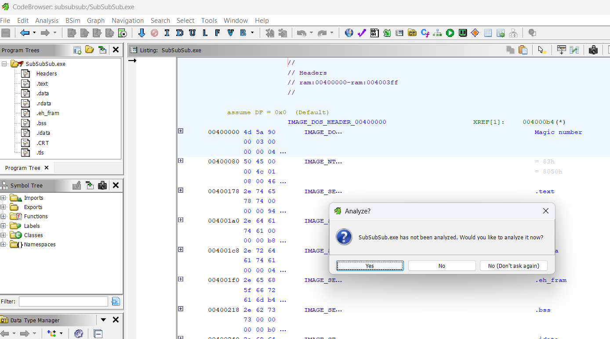Expand the Classes node in Symbol Tree
This screenshot has width=610, height=339.
(3, 235)
